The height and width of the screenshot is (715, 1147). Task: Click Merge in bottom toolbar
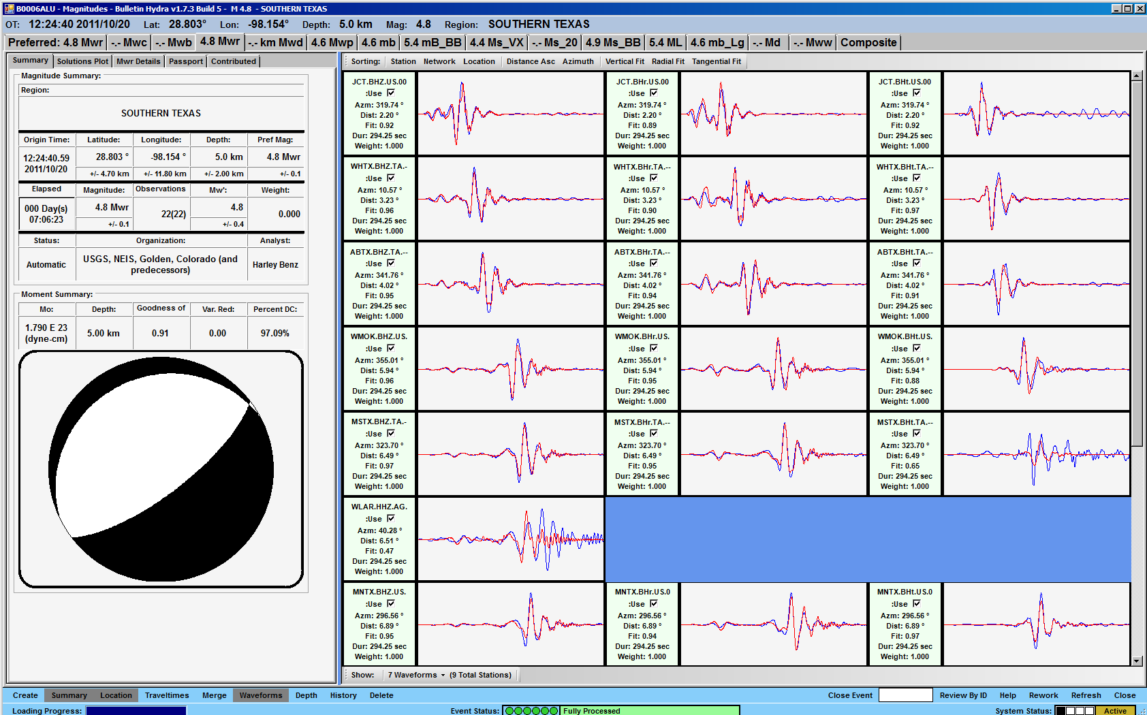(215, 695)
